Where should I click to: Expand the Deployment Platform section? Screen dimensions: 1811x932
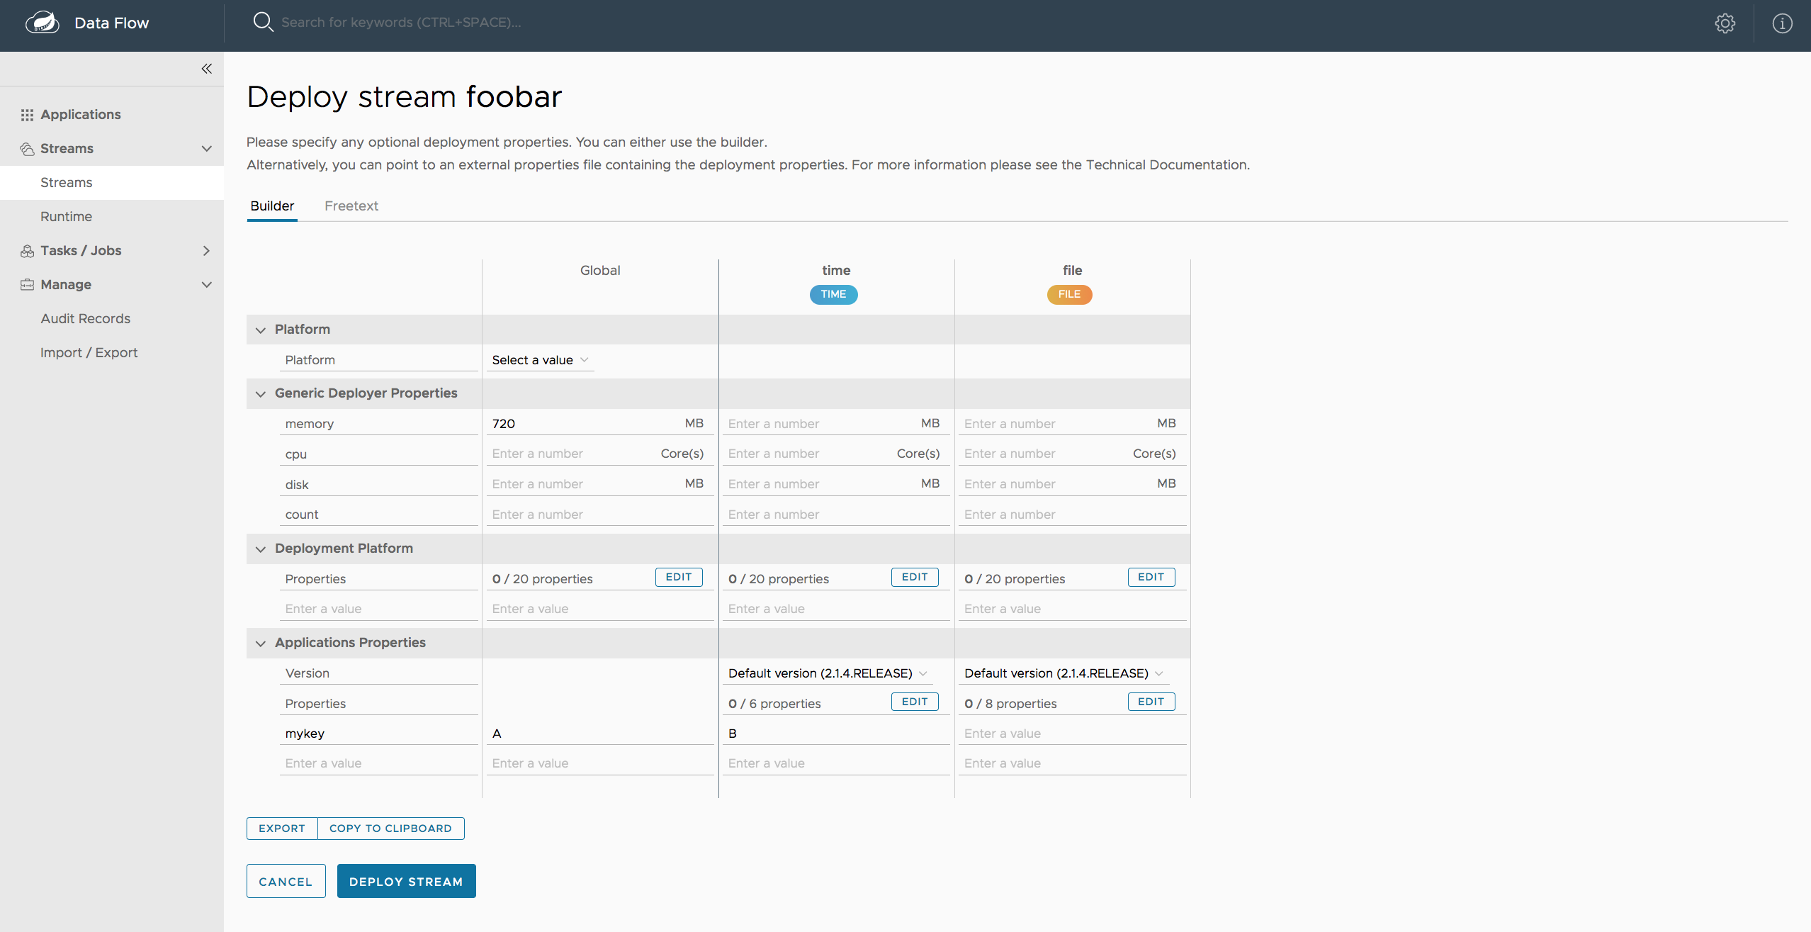[x=259, y=548]
